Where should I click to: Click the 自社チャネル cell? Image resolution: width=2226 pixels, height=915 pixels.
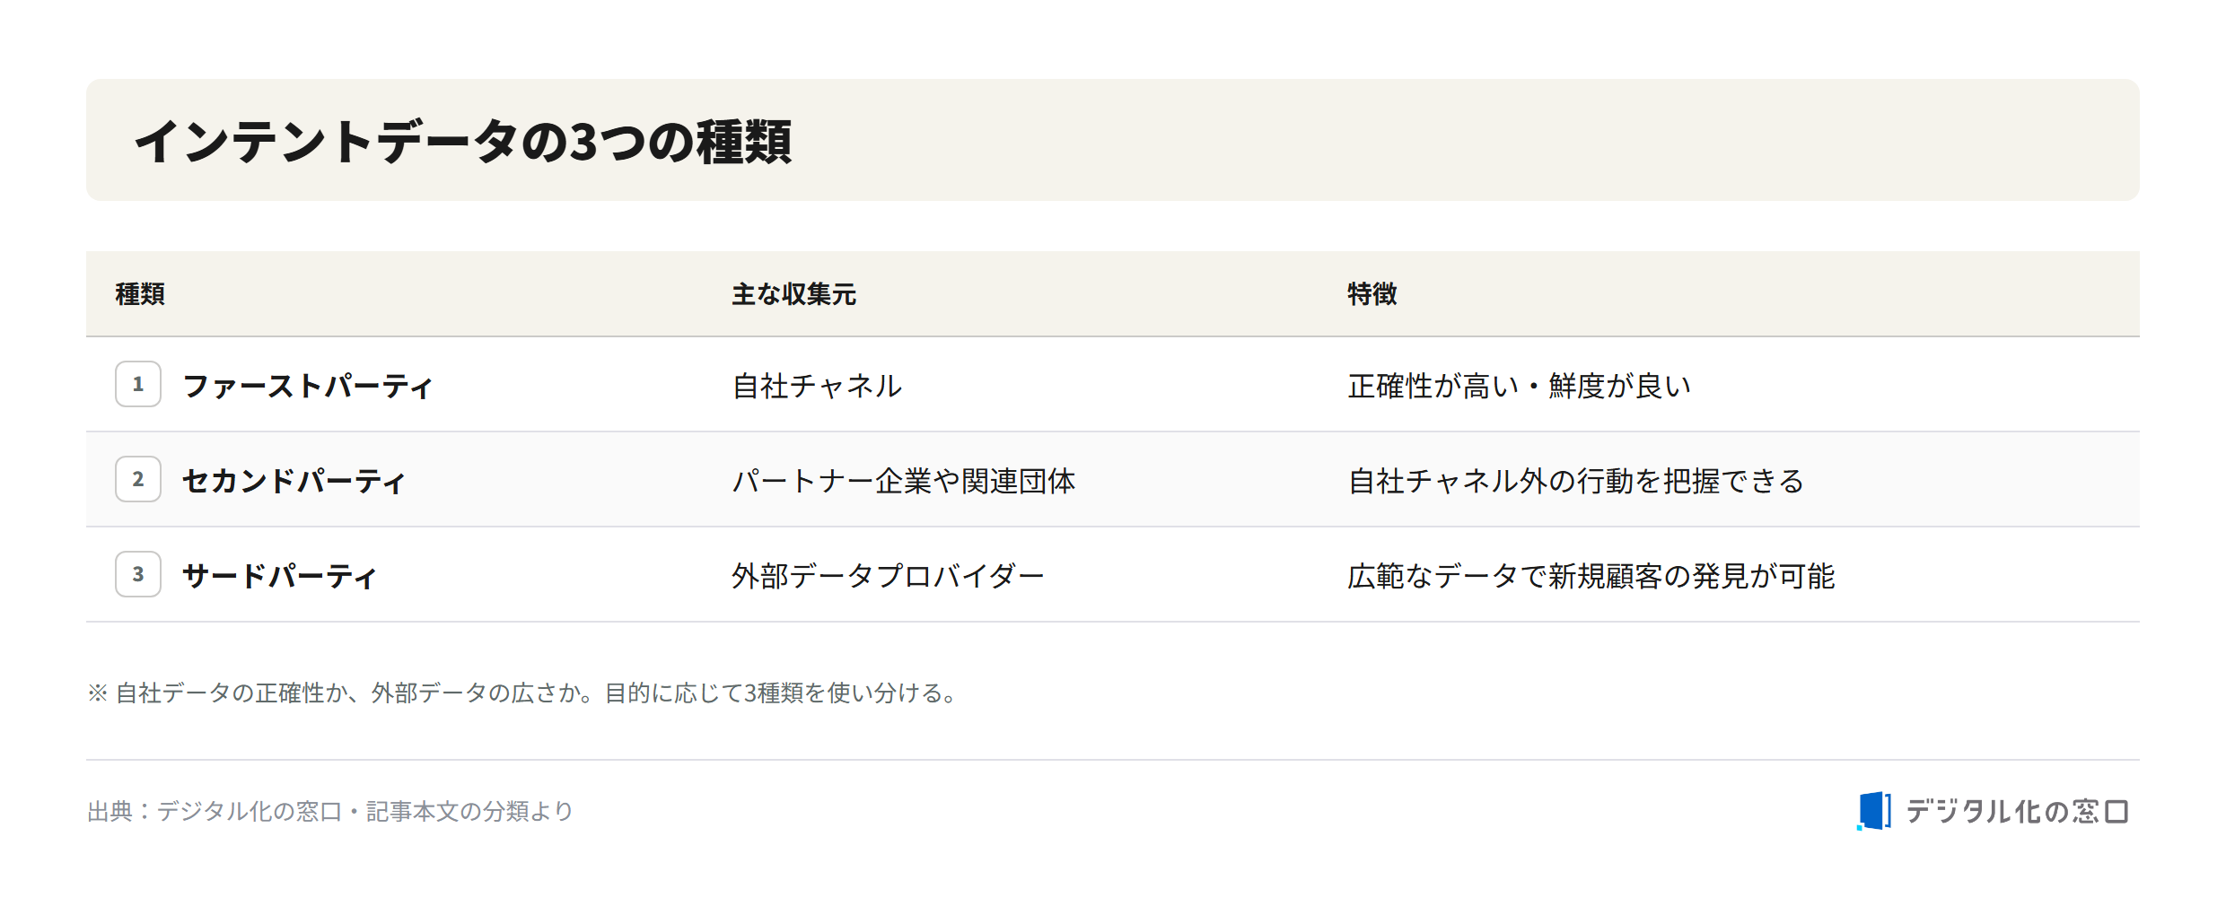coord(817,386)
